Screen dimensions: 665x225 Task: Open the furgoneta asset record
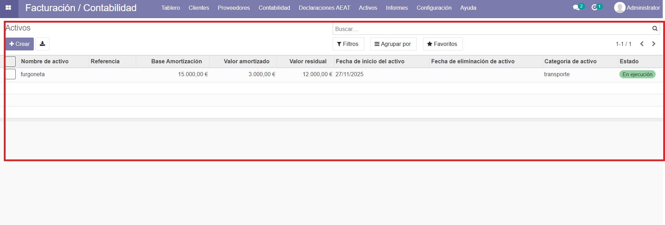(33, 74)
